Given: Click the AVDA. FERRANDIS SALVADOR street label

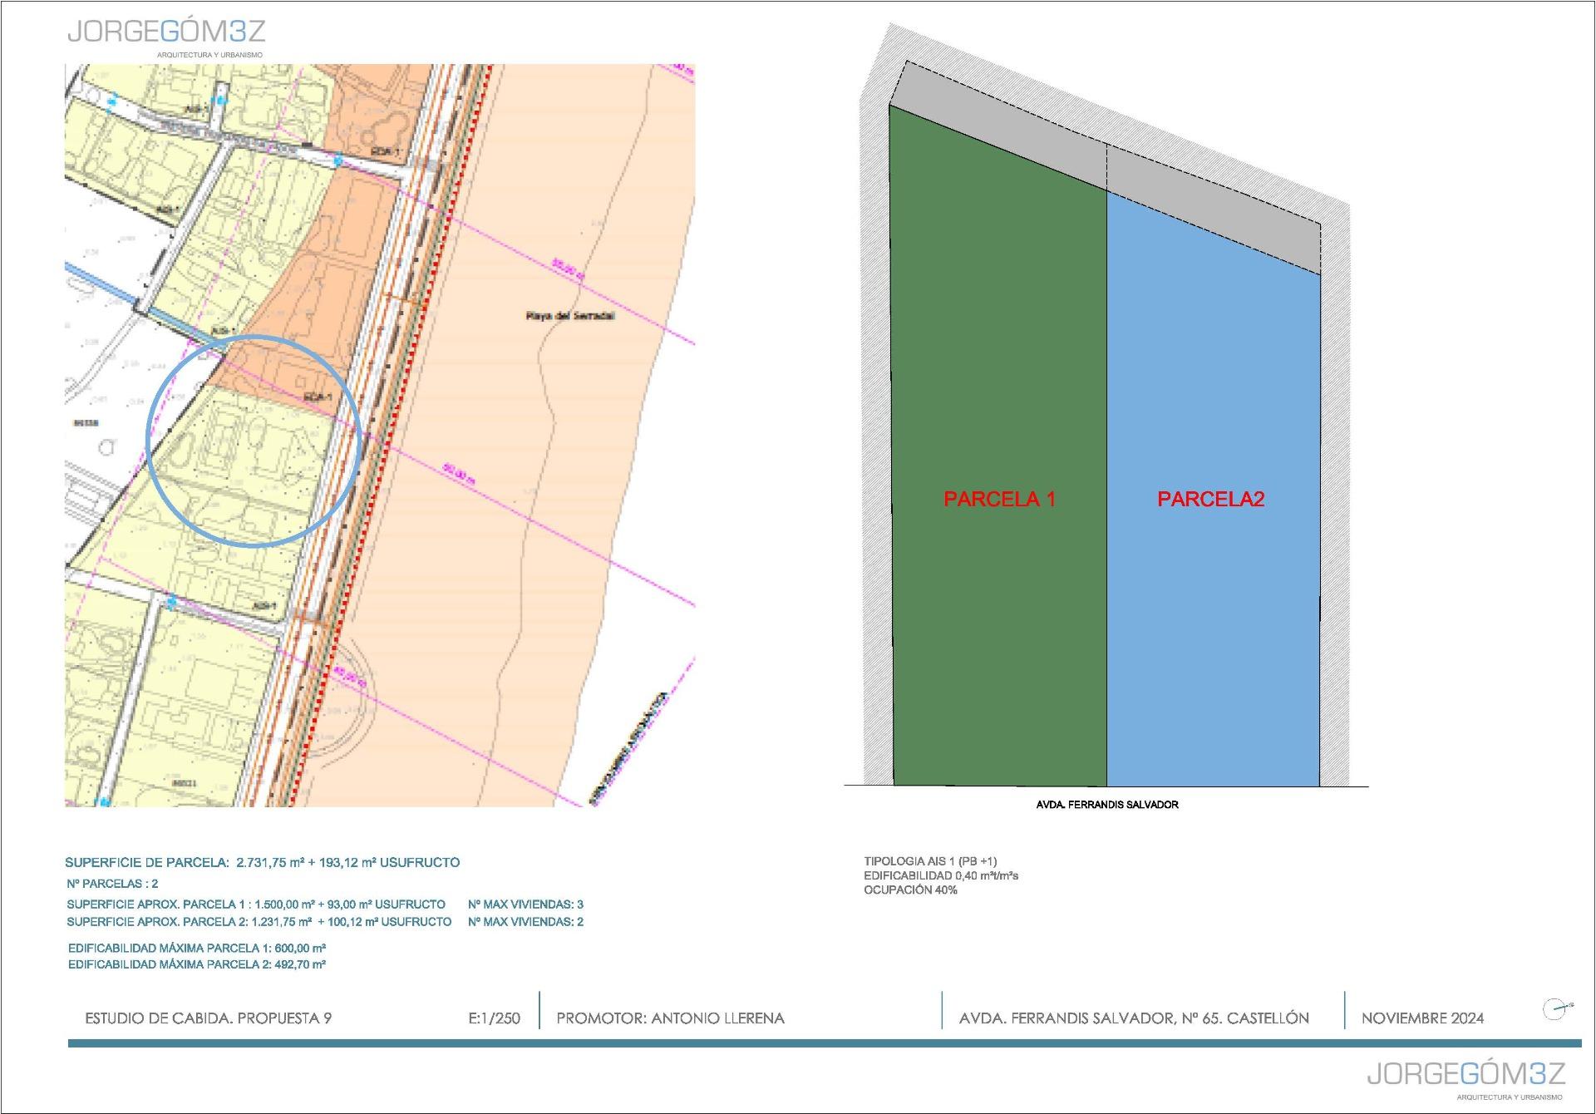Looking at the screenshot, I should (x=1106, y=805).
